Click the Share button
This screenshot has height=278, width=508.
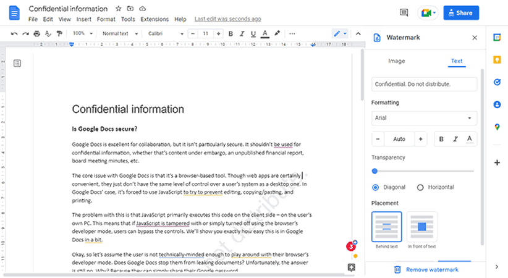pyautogui.click(x=461, y=13)
